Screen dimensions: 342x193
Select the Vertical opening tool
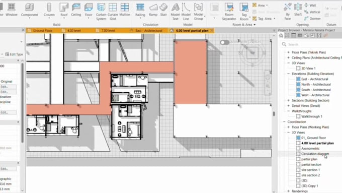point(312,12)
